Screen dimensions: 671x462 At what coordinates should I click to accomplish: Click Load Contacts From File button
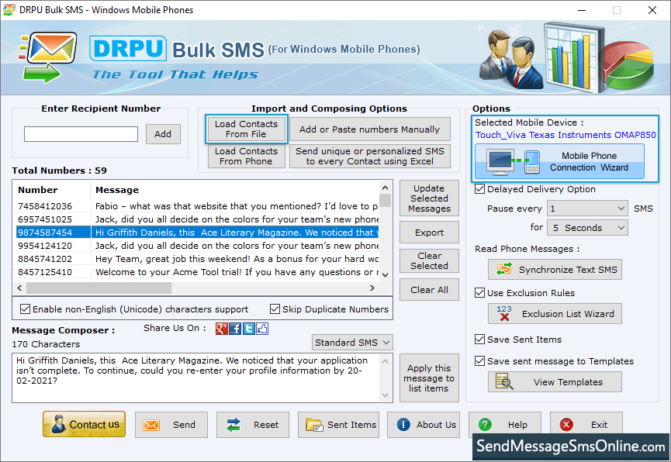click(246, 129)
